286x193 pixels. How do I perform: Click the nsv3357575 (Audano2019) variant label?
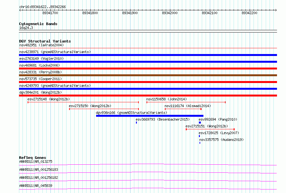221,140
